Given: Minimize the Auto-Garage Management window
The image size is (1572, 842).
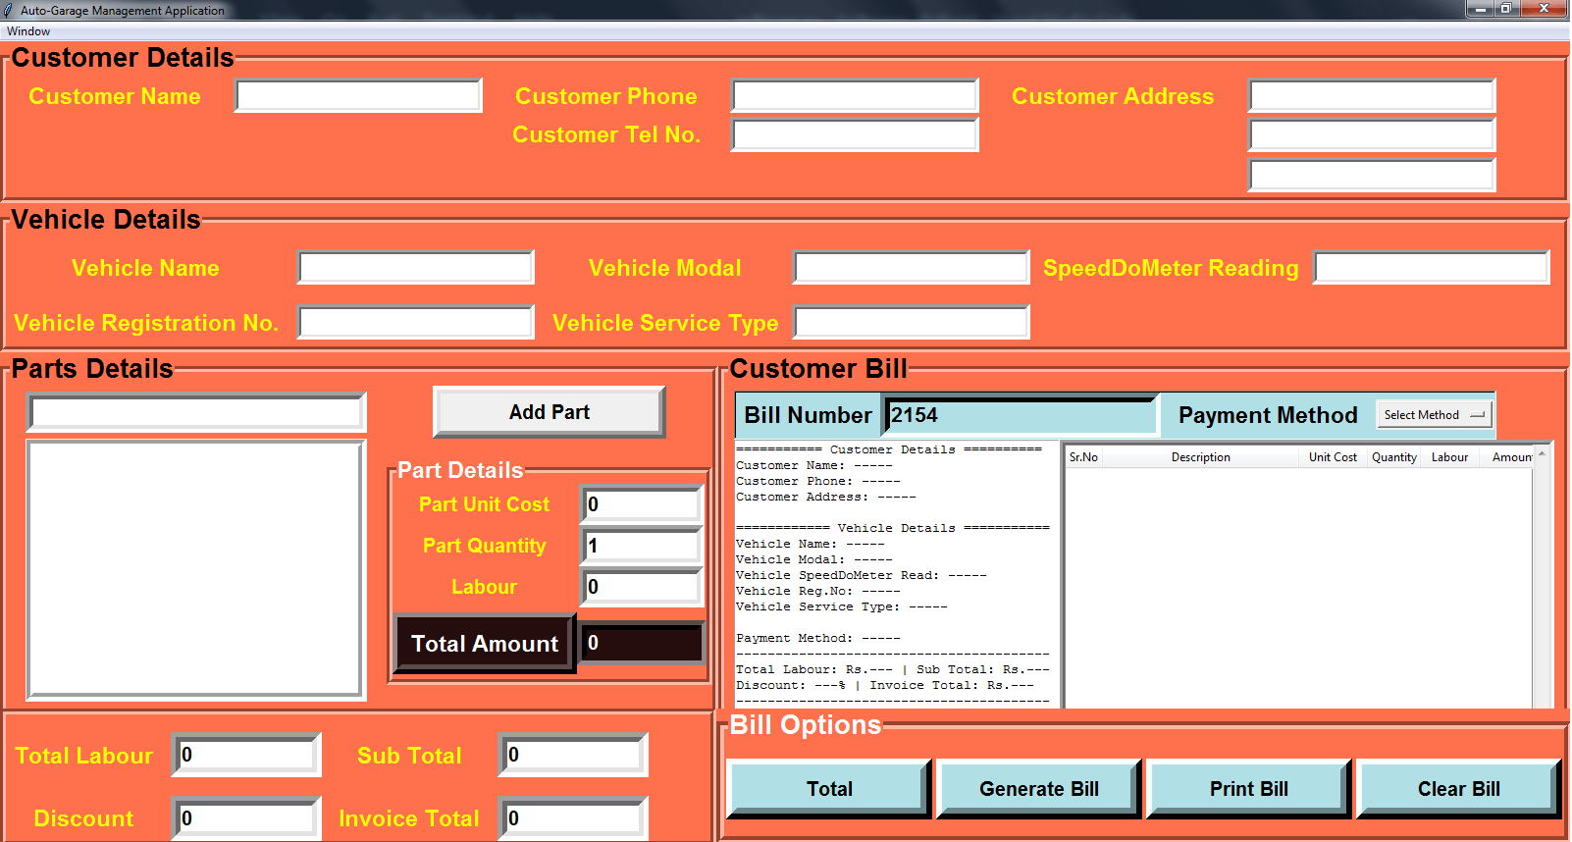Looking at the screenshot, I should [x=1480, y=9].
